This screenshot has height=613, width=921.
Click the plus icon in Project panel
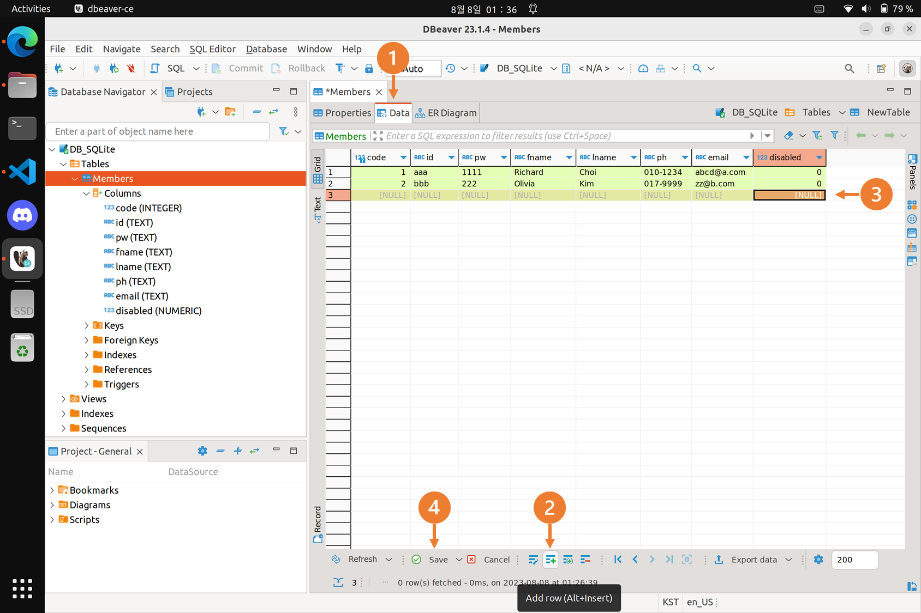238,451
